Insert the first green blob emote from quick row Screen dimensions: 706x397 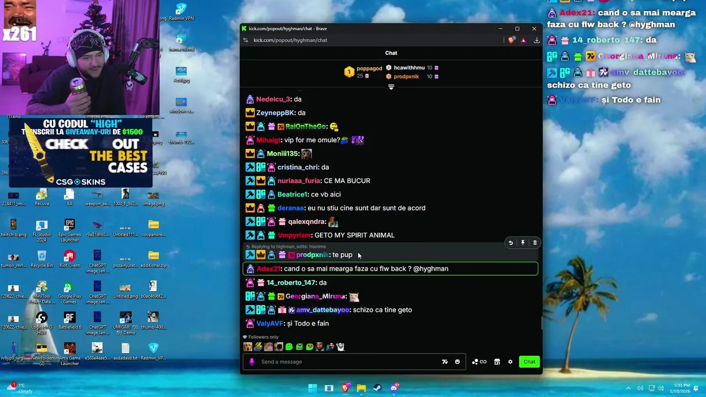[289, 347]
